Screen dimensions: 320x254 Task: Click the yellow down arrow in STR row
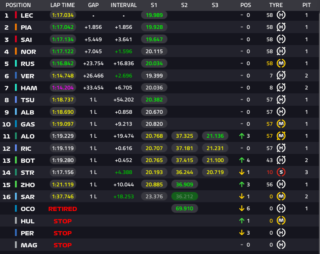[x=242, y=172]
